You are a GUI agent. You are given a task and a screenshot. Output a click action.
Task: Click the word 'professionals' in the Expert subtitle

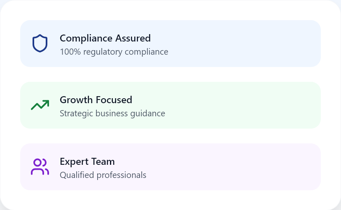point(121,175)
